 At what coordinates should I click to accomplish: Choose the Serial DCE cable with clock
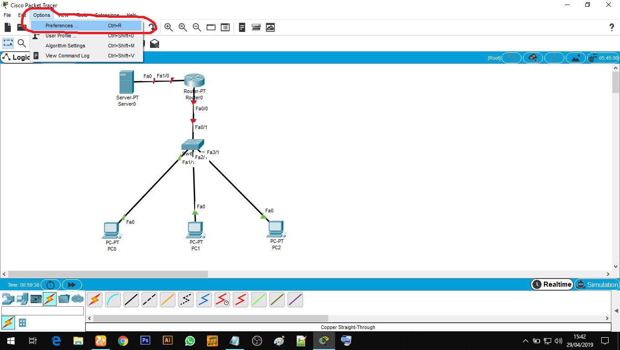coord(222,299)
